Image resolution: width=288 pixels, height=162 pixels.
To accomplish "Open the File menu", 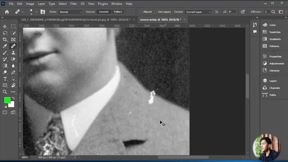I will pos(11,4).
